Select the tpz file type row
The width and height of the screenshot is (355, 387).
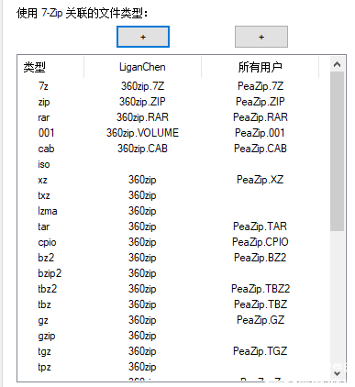[x=173, y=367]
